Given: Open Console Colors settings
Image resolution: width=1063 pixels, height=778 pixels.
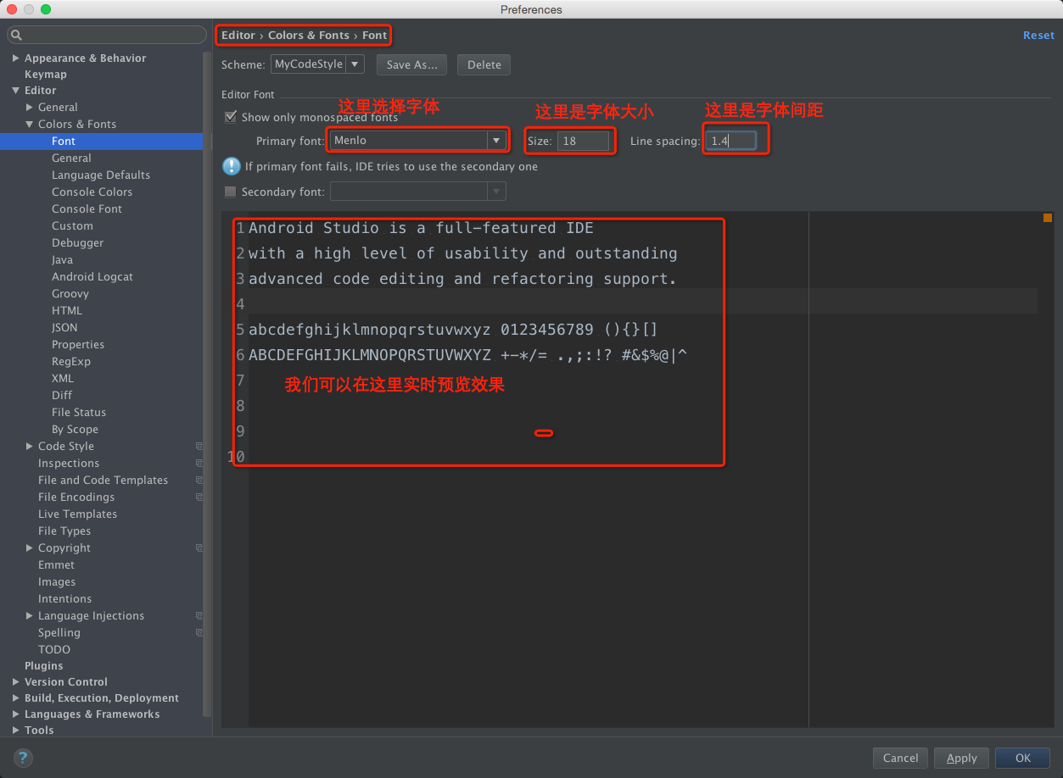Looking at the screenshot, I should [92, 192].
